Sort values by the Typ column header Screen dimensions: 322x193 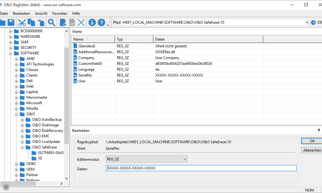pyautogui.click(x=134, y=39)
